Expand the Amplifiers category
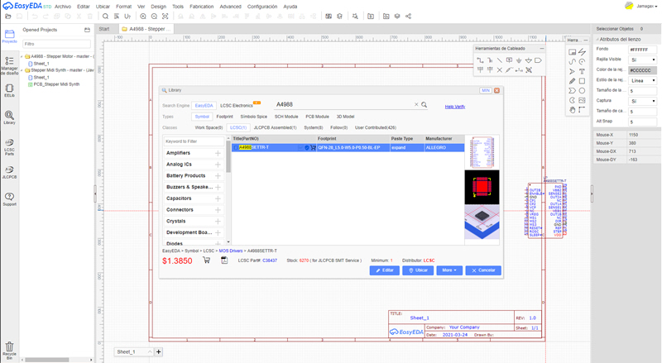 click(x=218, y=153)
